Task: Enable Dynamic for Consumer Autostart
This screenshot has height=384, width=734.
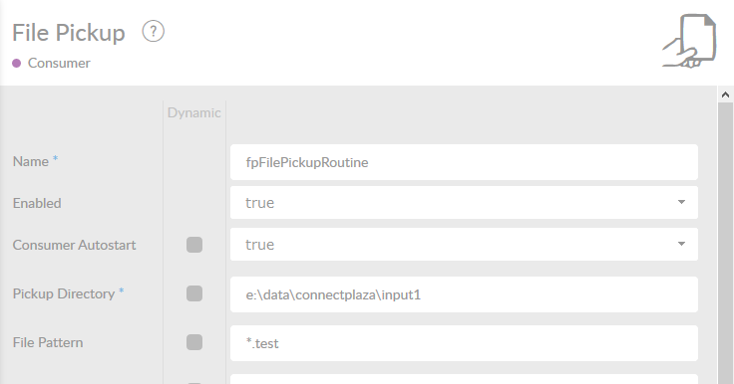Action: (x=194, y=245)
